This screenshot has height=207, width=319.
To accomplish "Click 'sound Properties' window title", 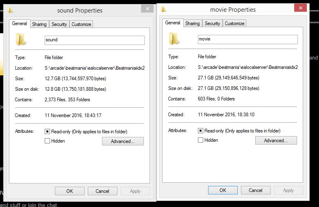I will coord(80,11).
